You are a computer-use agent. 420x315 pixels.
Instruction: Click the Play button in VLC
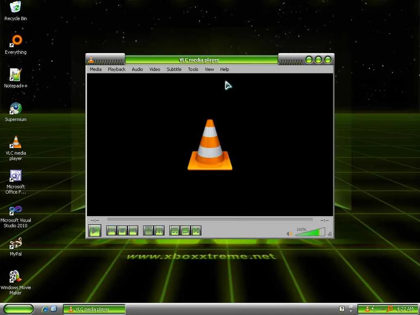[95, 231]
